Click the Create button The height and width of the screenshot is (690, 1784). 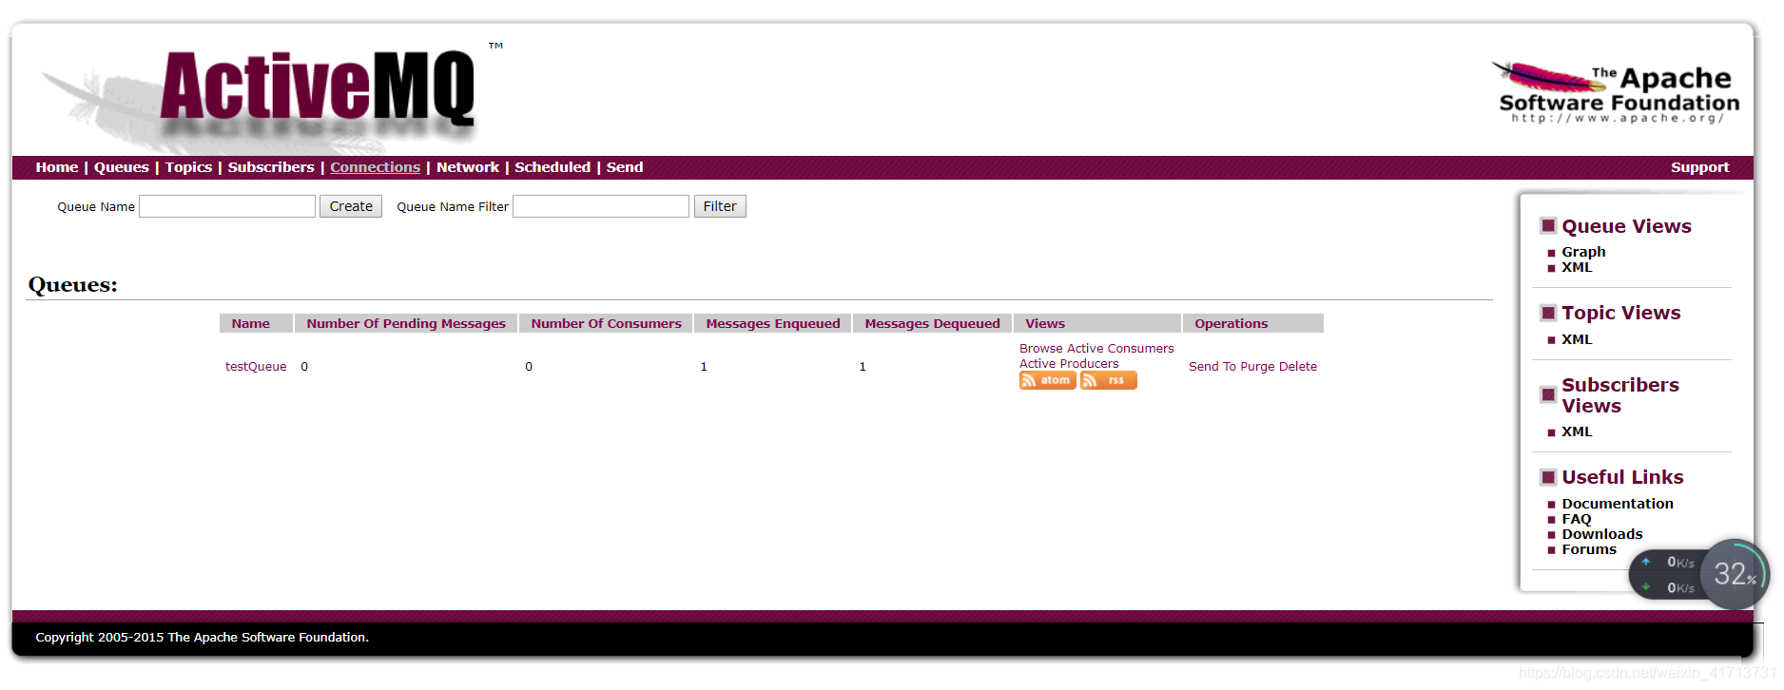(351, 206)
